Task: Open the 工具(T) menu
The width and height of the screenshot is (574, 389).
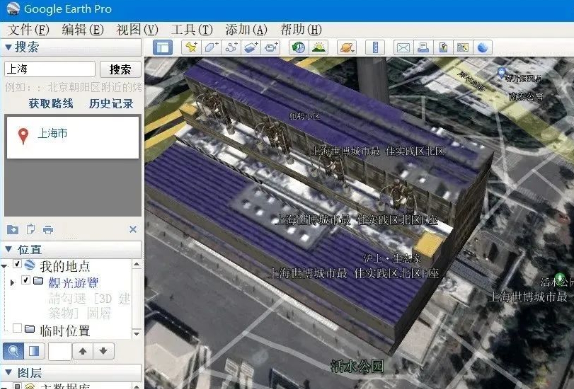Action: [192, 30]
